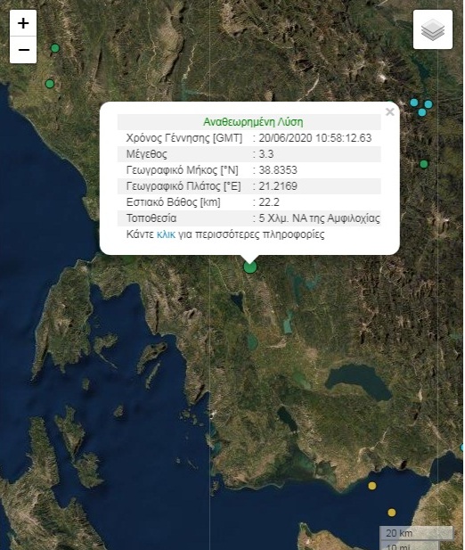Follow the blue κλικ link for more details
Screen dimensions: 465x550
pos(166,234)
